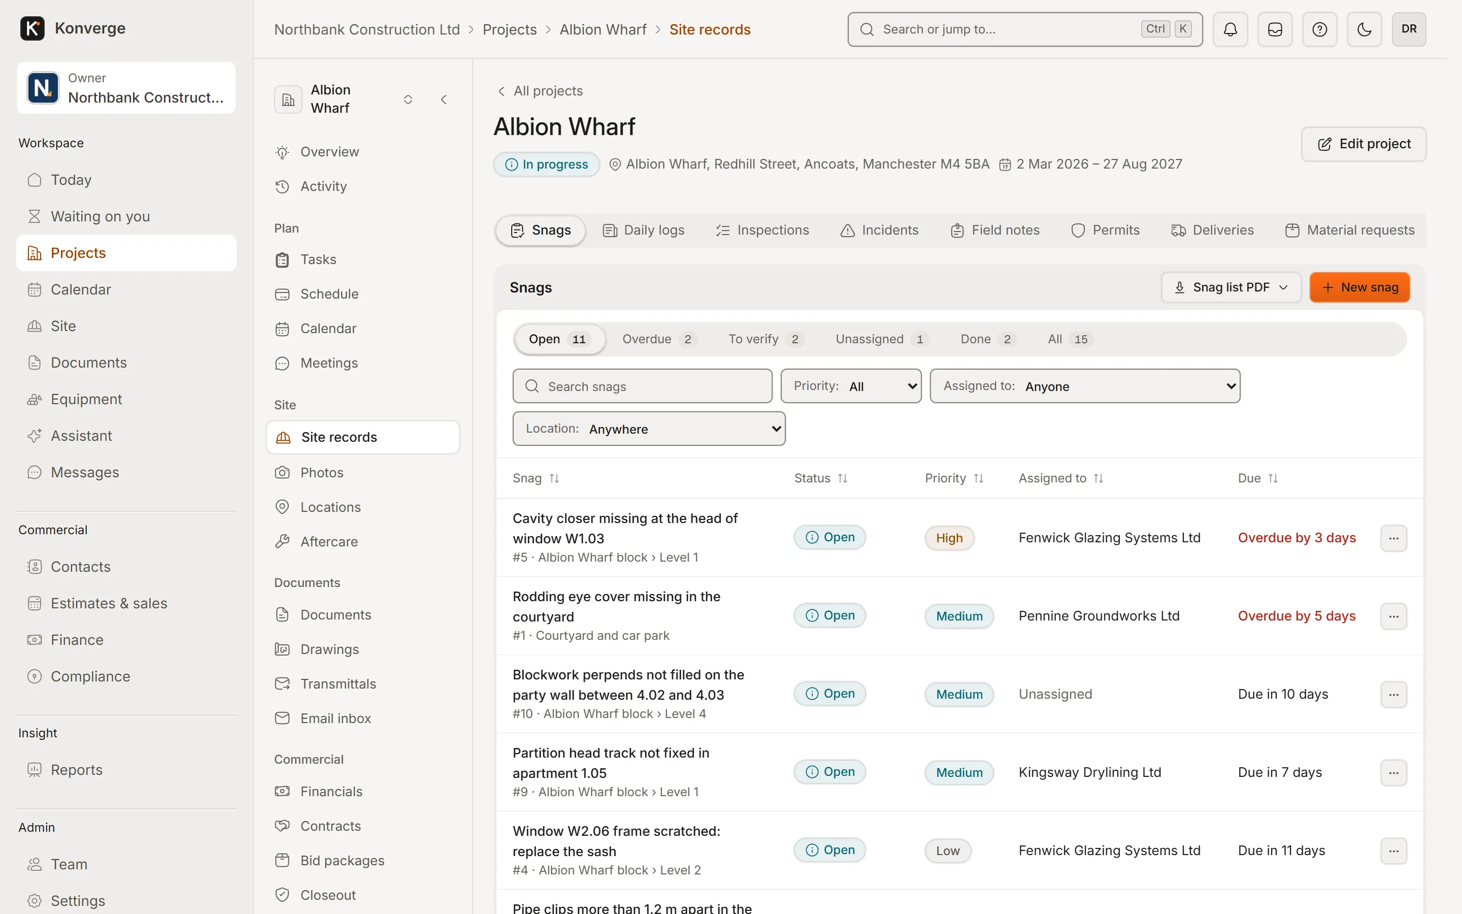Open the Location filter dropdown
The height and width of the screenshot is (914, 1462).
(649, 429)
